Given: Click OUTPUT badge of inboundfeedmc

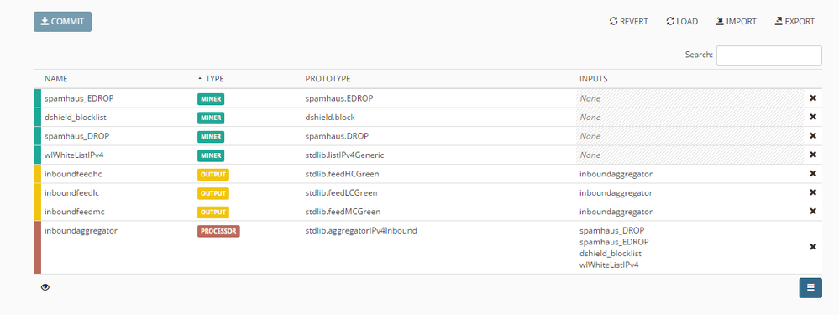Looking at the screenshot, I should 213,212.
